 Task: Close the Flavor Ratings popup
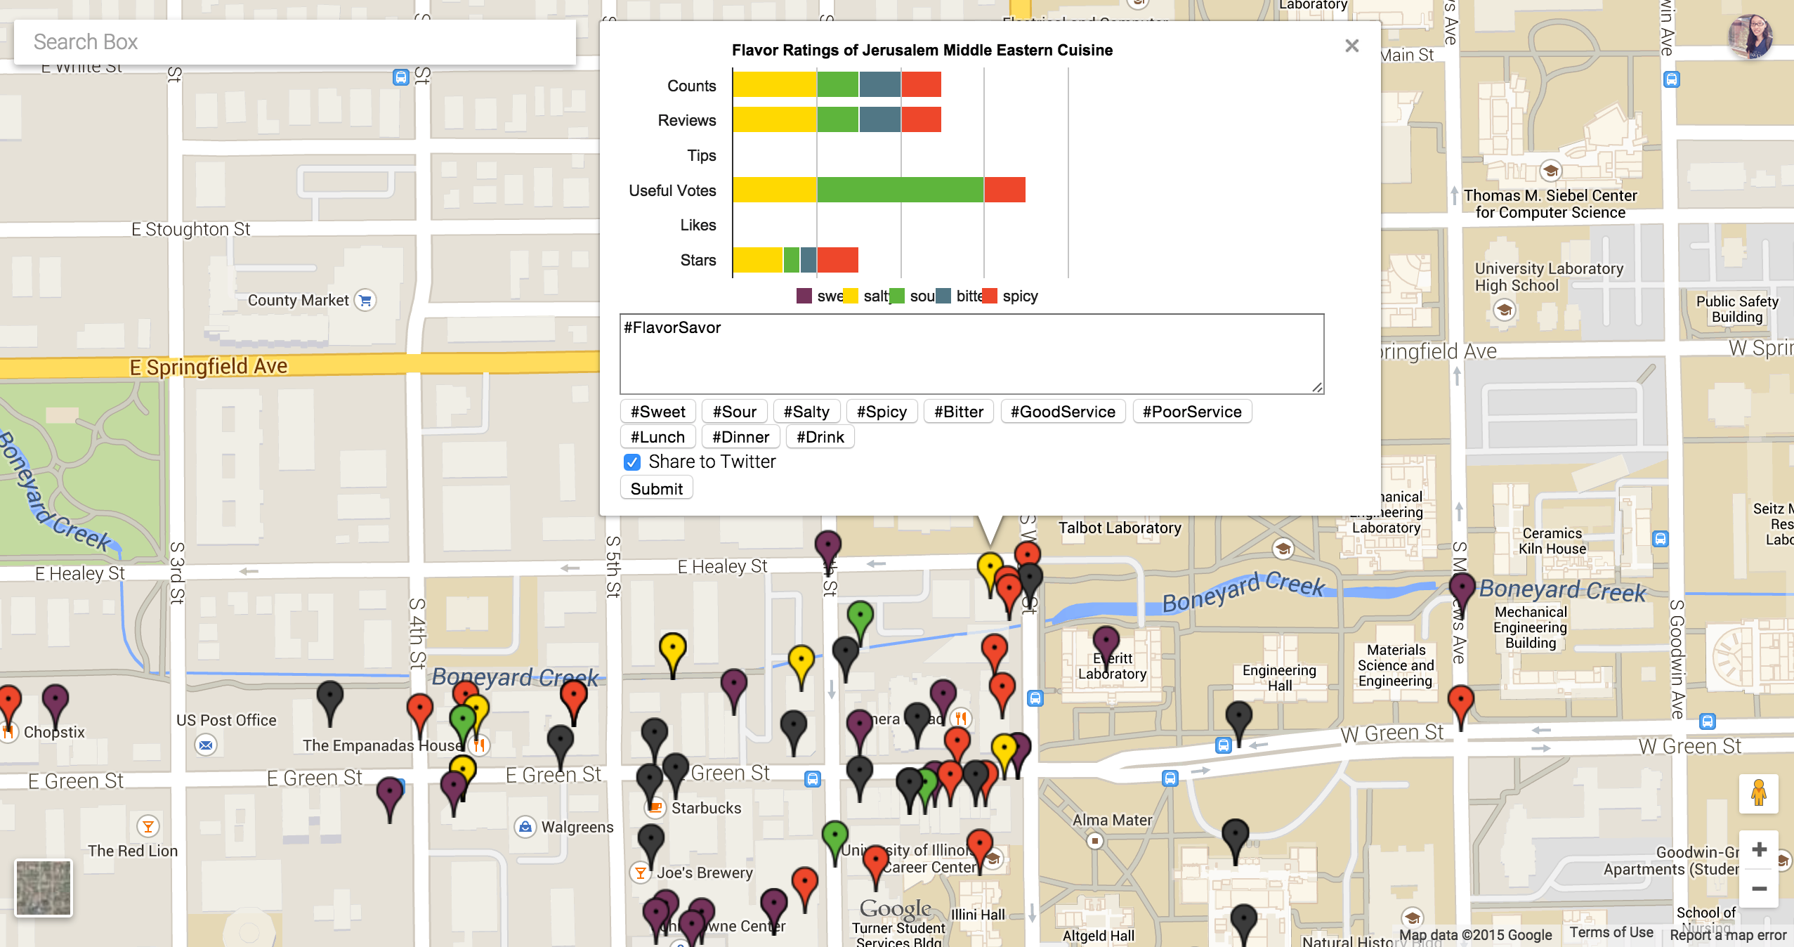(1351, 46)
